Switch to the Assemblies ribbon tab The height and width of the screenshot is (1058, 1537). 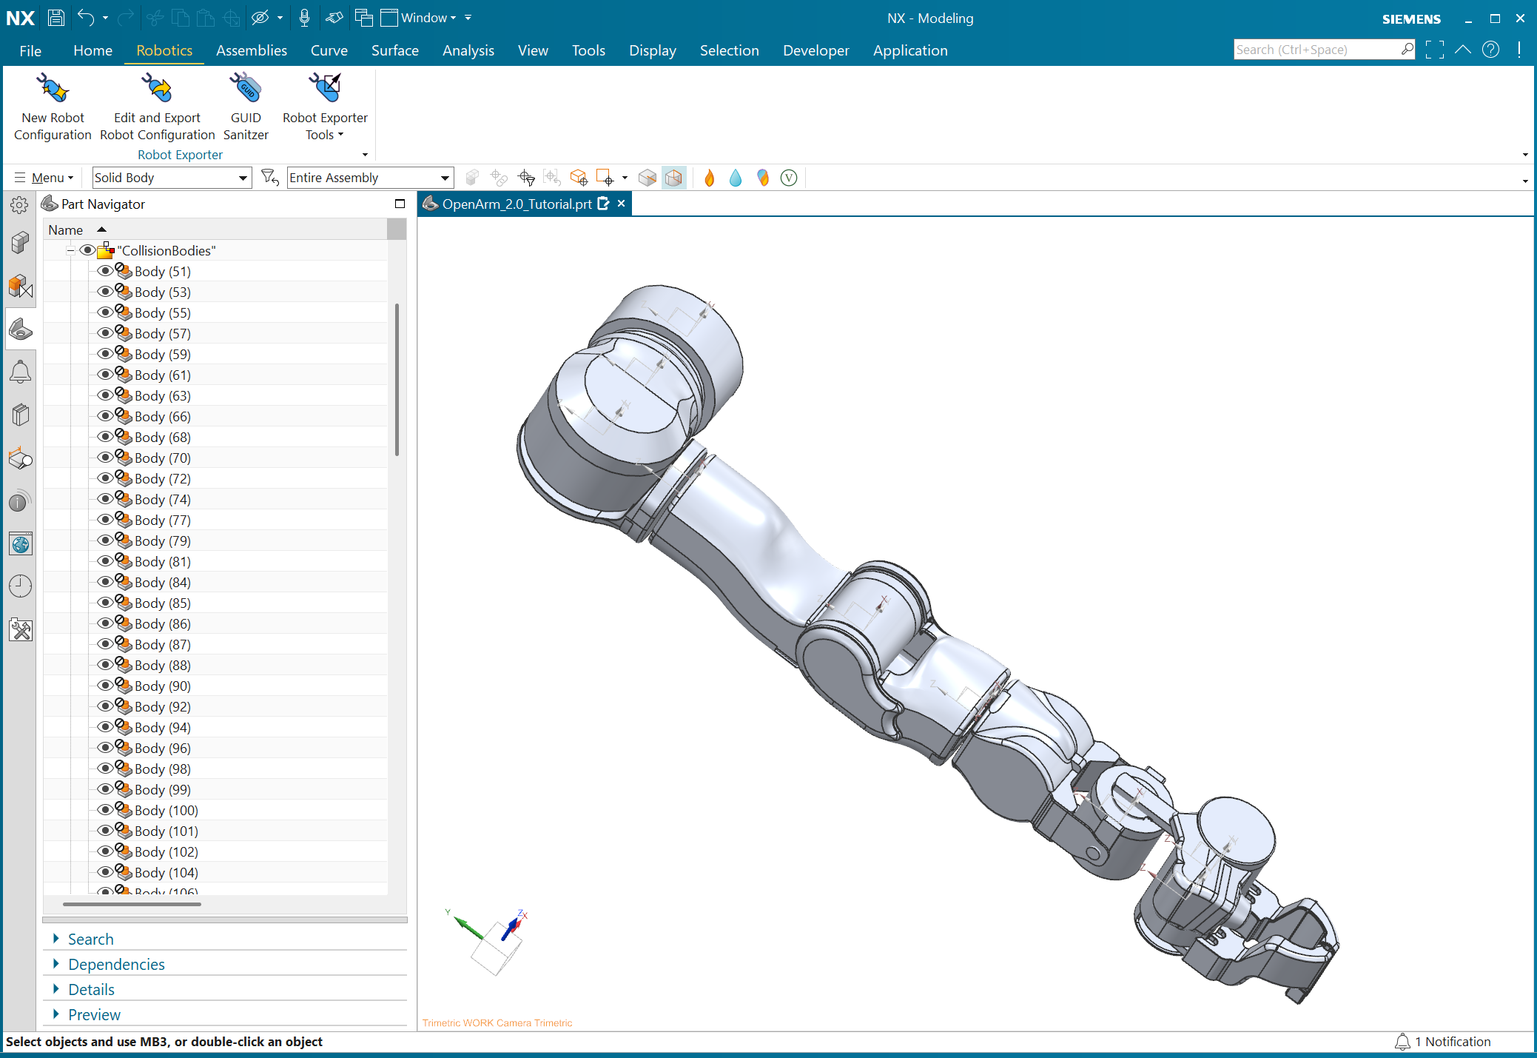point(251,50)
